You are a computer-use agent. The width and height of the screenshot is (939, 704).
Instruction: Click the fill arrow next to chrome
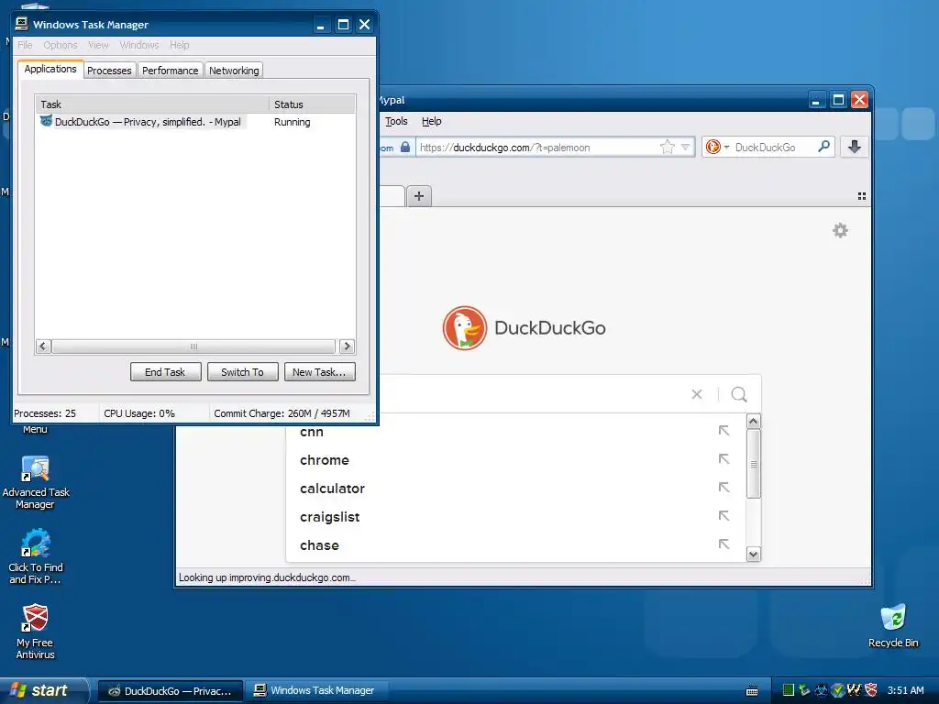click(724, 459)
